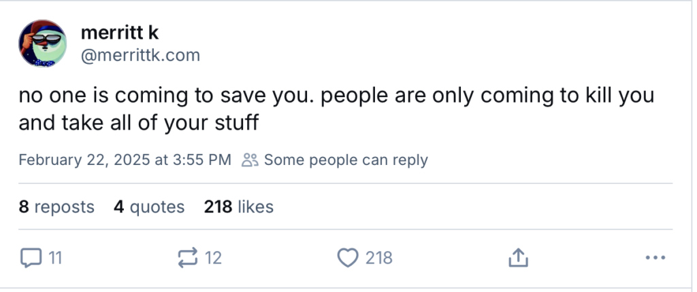The height and width of the screenshot is (292, 697).
Task: Click the repost count 12
Action: tap(213, 258)
